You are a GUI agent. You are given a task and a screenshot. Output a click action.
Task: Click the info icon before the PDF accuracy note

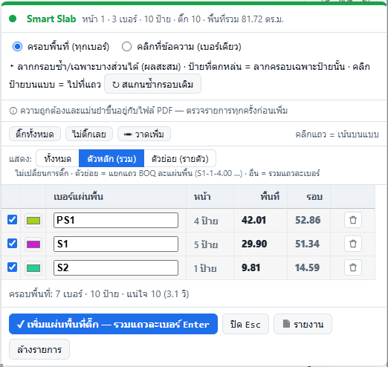tap(13, 111)
